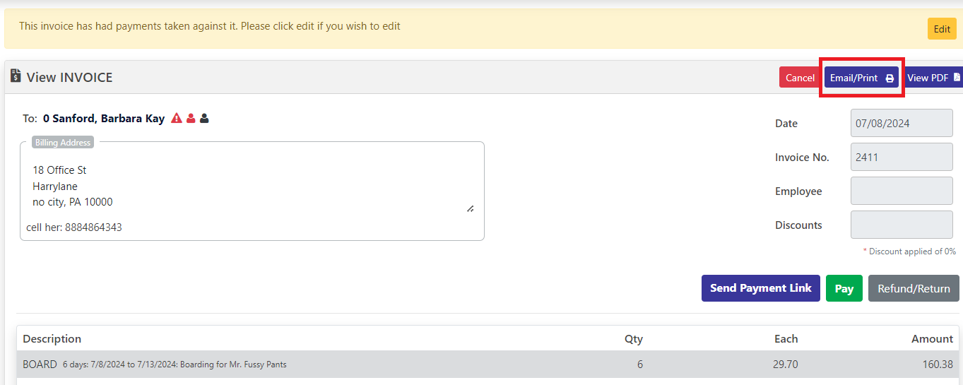Image resolution: width=963 pixels, height=385 pixels.
Task: Click the PDF file icon on View PDF
Action: [957, 77]
